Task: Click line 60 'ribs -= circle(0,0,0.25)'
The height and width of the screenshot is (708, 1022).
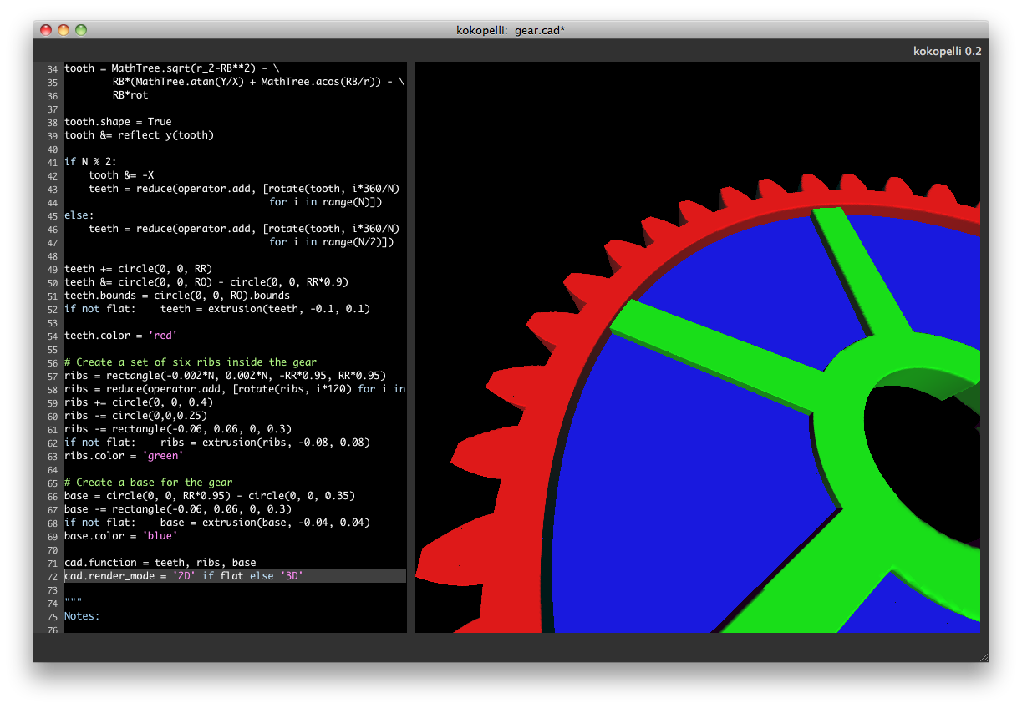Action: 136,416
